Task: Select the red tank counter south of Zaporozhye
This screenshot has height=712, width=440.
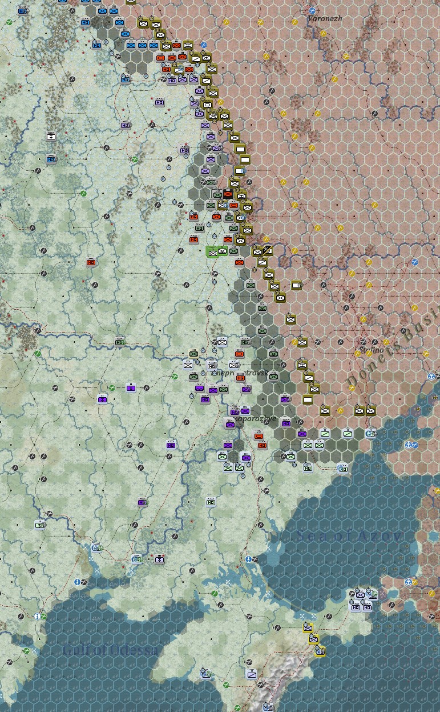Action: pos(259,435)
